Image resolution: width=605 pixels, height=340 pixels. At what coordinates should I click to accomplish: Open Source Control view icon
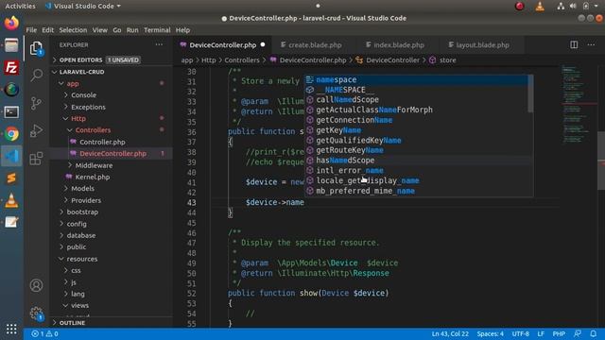36,103
